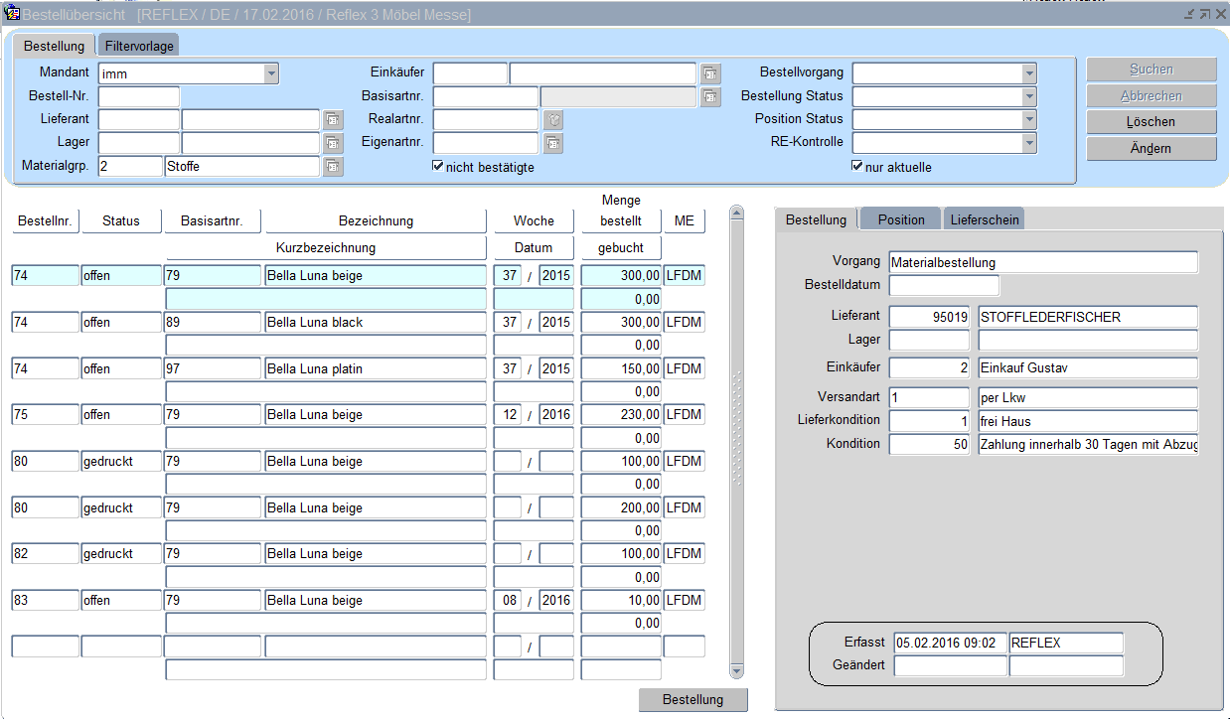The image size is (1230, 719).
Task: Click the Realartnr. lookup icon
Action: [x=553, y=120]
